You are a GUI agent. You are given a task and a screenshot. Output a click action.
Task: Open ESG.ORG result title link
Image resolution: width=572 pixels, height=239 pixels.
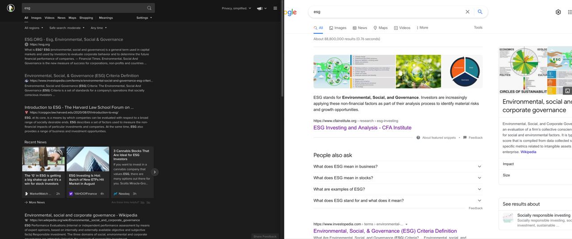(x=74, y=39)
